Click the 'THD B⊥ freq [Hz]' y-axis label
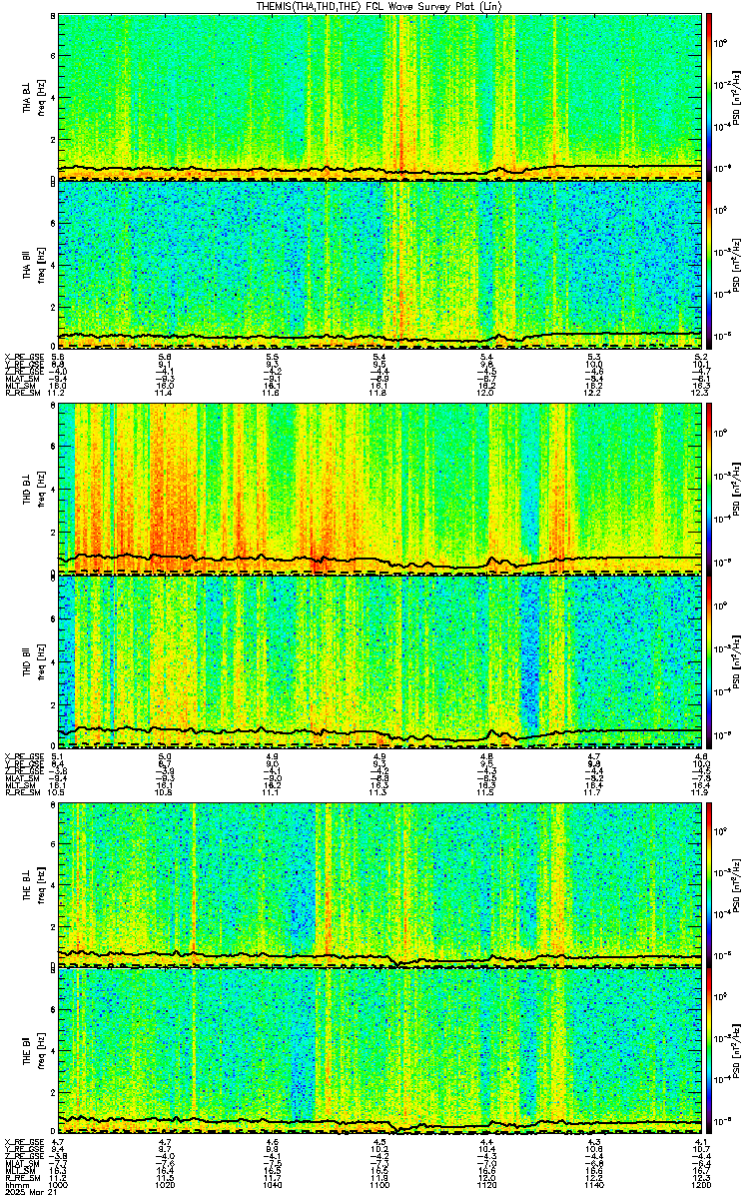This screenshot has height=1199, width=749. tap(33, 490)
